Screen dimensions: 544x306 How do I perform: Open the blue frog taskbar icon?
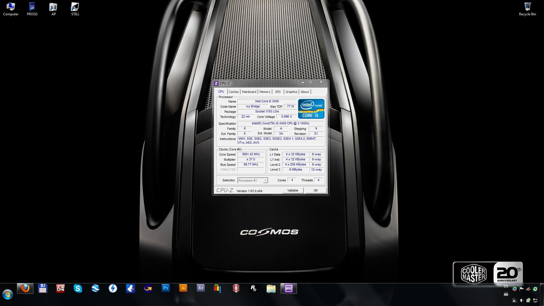point(131,288)
